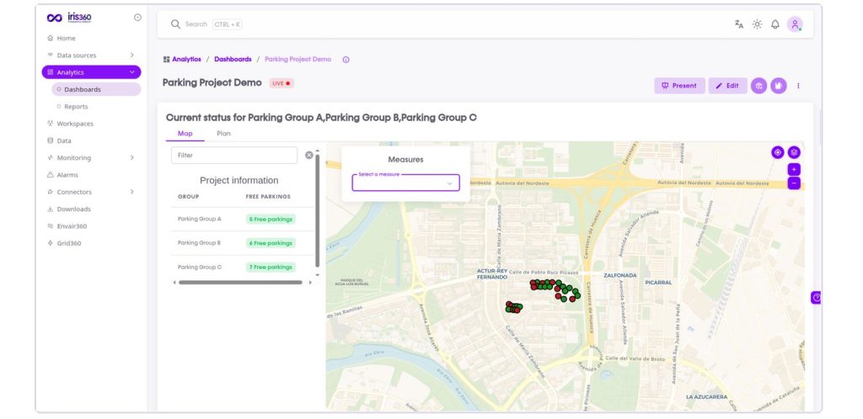The width and height of the screenshot is (863, 419).
Task: Go to Workspaces in the sidebar
Action: [75, 124]
